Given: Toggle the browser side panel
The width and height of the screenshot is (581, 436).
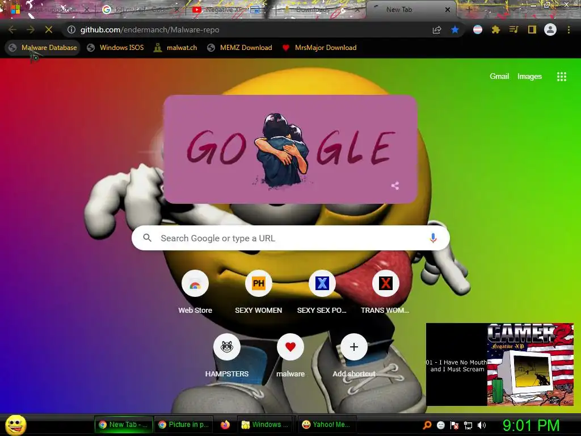Looking at the screenshot, I should [x=532, y=30].
